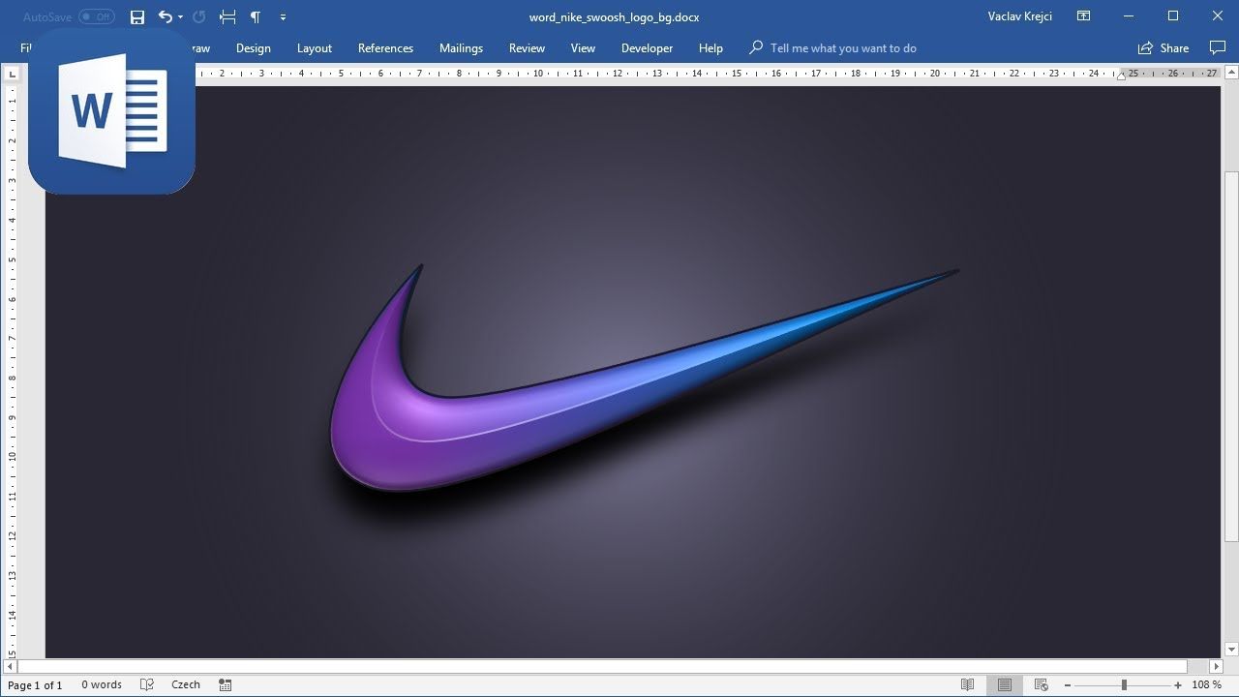This screenshot has width=1239, height=697.
Task: Click the macro recording icon
Action: pos(226,684)
